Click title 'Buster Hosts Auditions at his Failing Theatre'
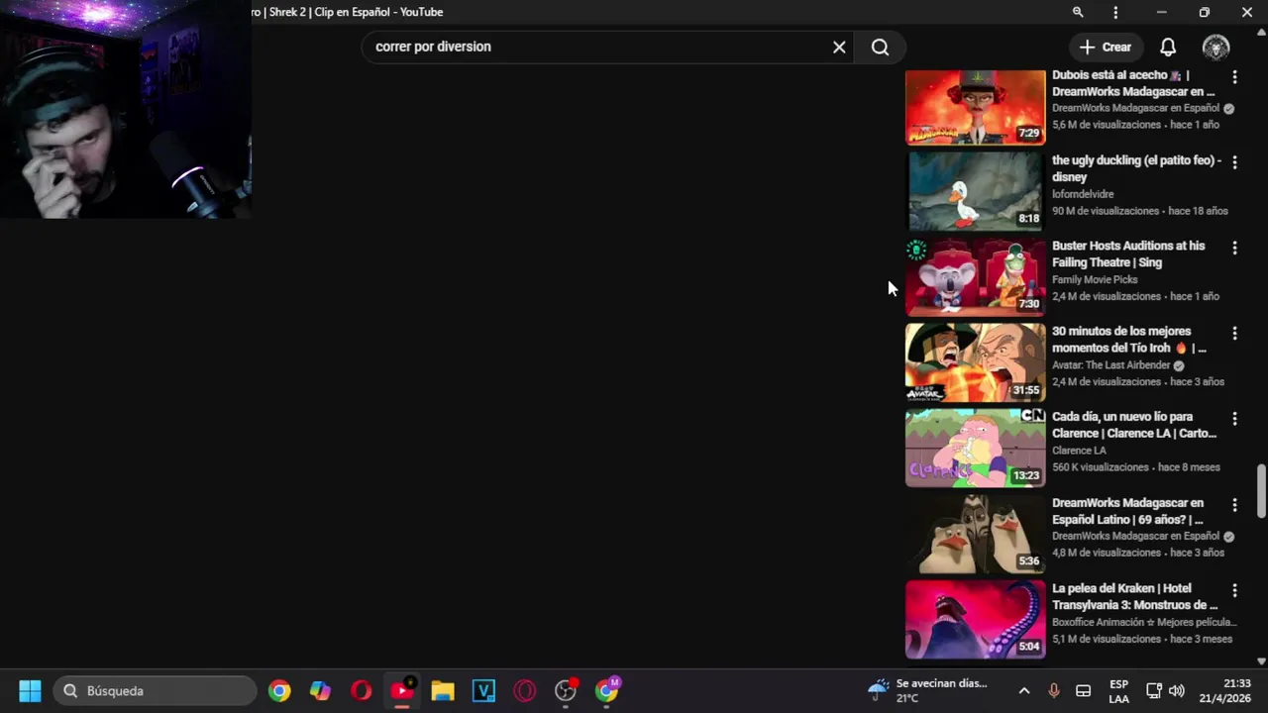 point(1128,254)
